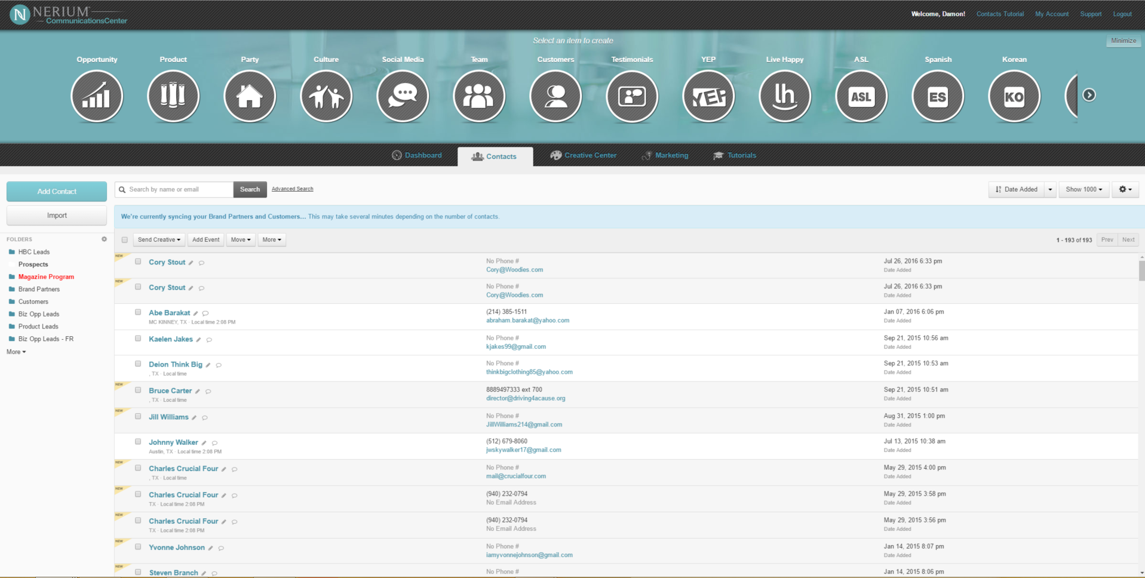Go to the Marketing tab
The width and height of the screenshot is (1145, 578).
(x=665, y=155)
